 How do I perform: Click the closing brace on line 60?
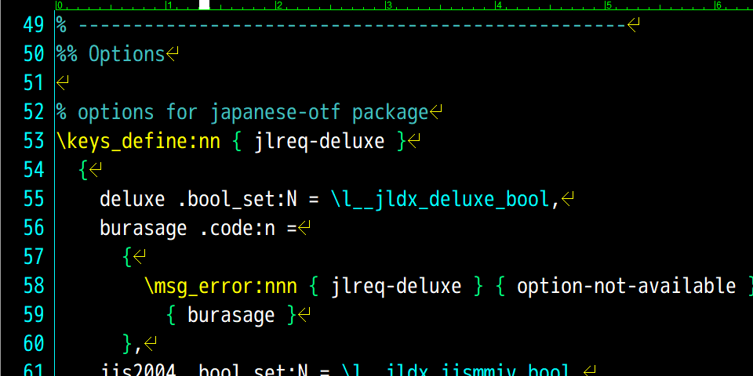click(x=127, y=344)
